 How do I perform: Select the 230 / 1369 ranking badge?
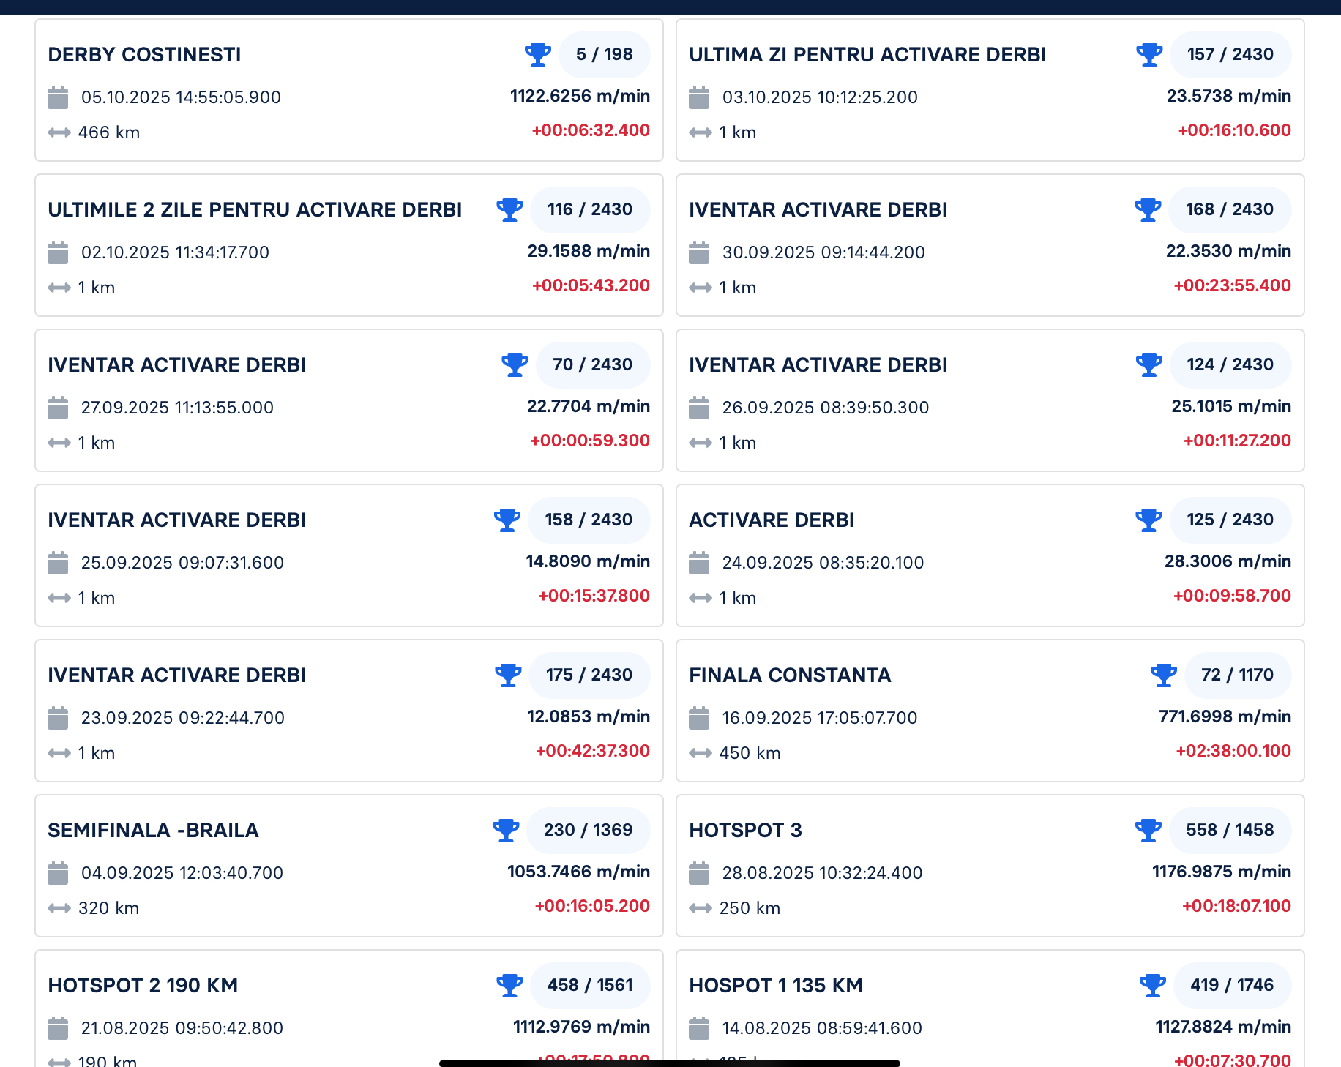point(588,830)
